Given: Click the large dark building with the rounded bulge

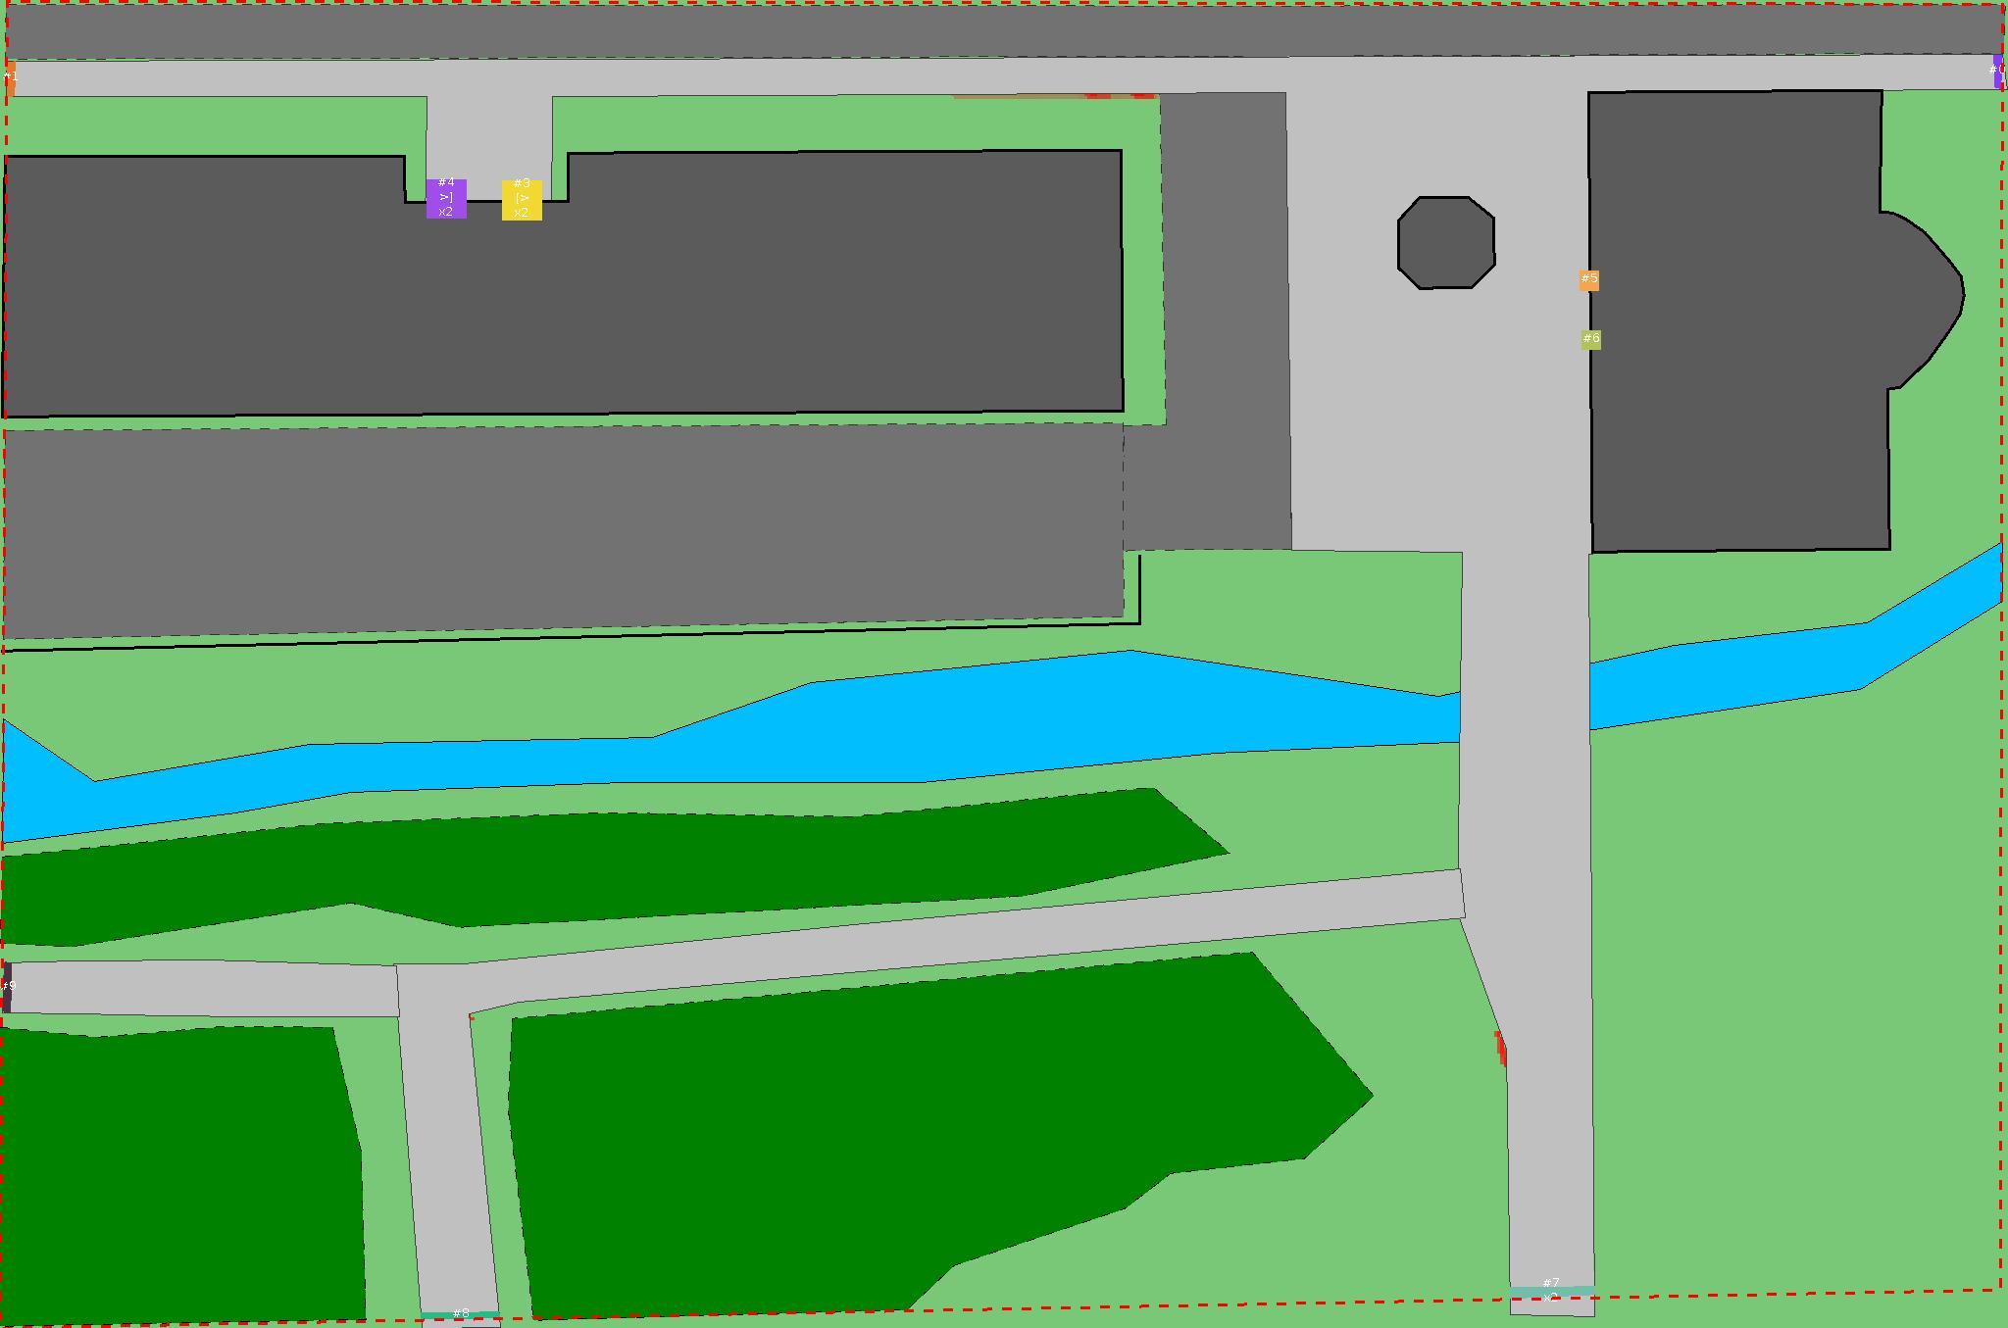Looking at the screenshot, I should (x=1735, y=323).
